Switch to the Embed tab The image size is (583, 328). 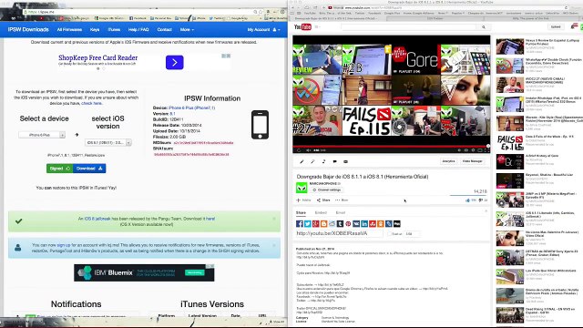point(321,212)
